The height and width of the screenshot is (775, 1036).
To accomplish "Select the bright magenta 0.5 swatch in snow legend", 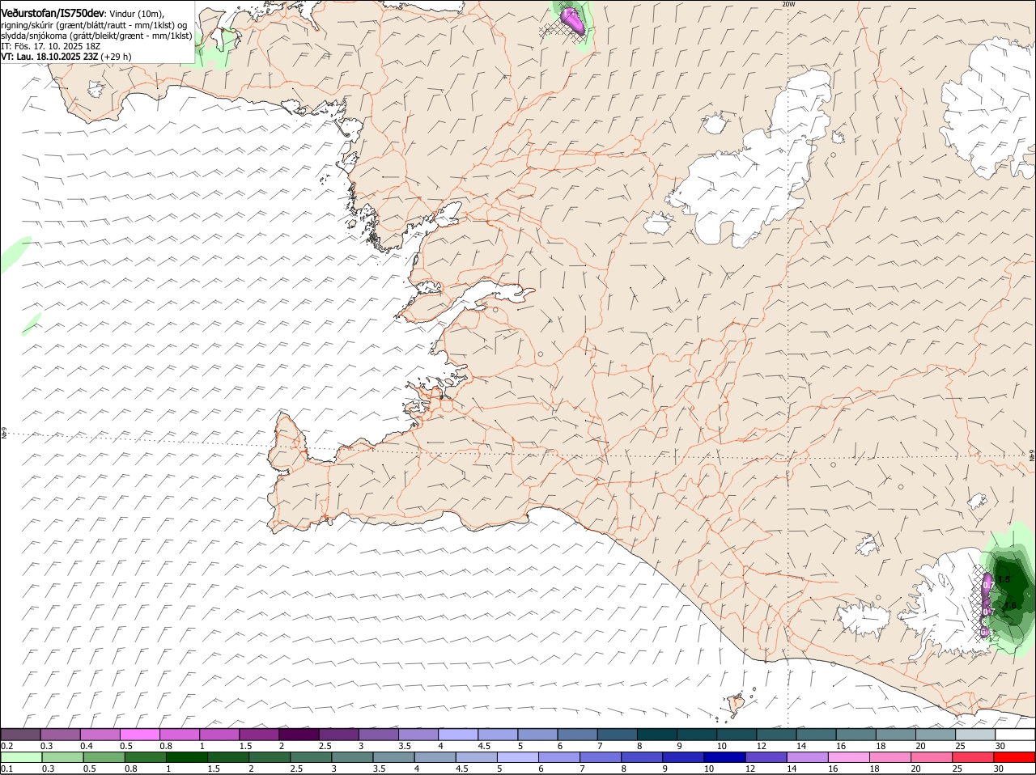I will pyautogui.click(x=139, y=735).
